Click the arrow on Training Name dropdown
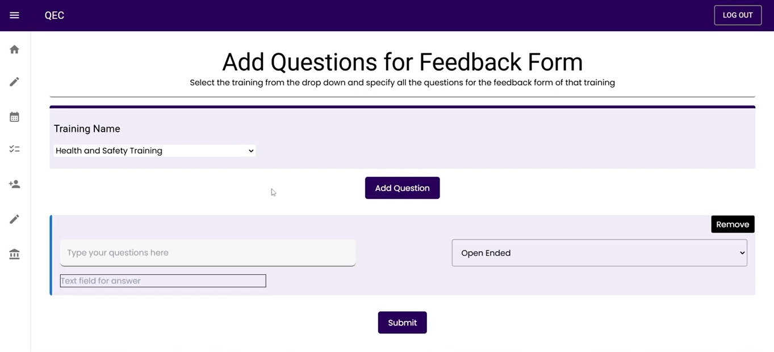This screenshot has height=352, width=774. [x=251, y=151]
